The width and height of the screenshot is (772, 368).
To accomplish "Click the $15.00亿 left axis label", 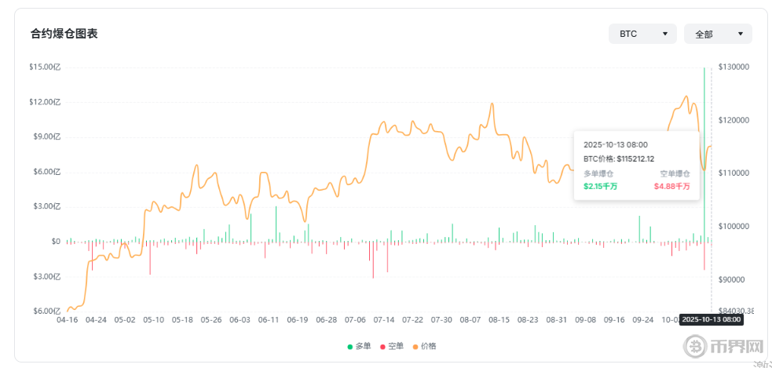I will click(x=44, y=67).
